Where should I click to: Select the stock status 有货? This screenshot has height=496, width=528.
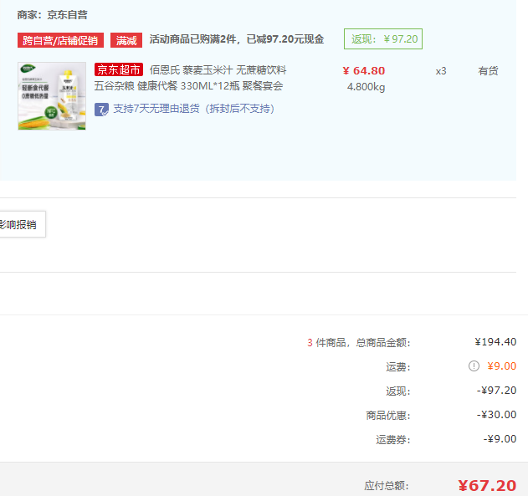click(x=488, y=70)
